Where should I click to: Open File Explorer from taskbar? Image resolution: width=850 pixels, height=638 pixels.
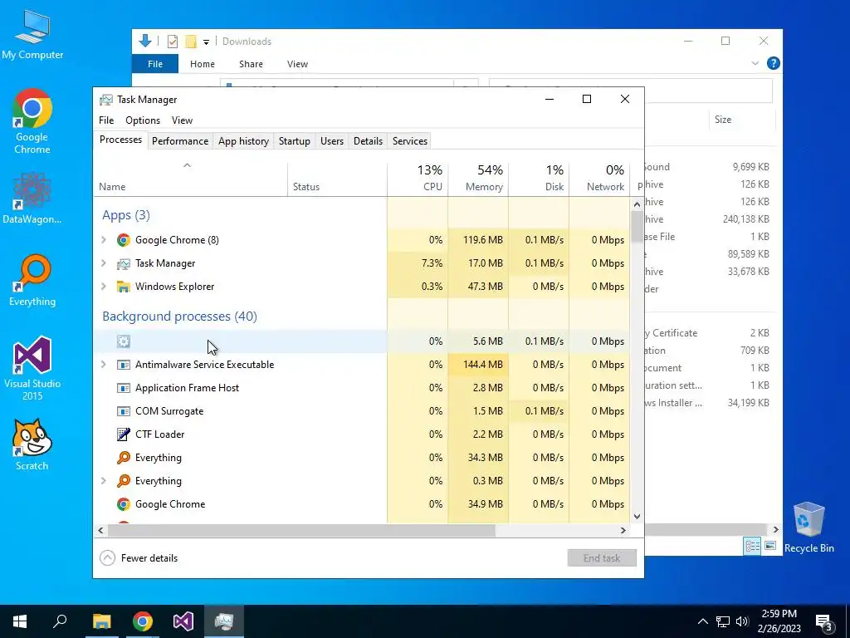click(x=101, y=621)
